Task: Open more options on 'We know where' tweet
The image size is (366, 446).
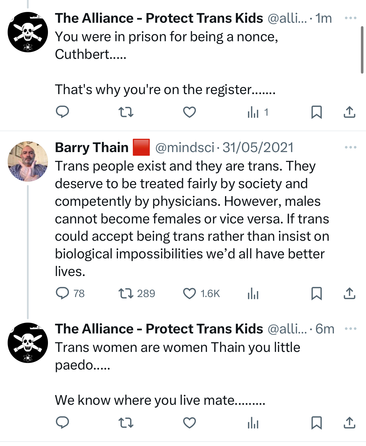Action: click(350, 329)
